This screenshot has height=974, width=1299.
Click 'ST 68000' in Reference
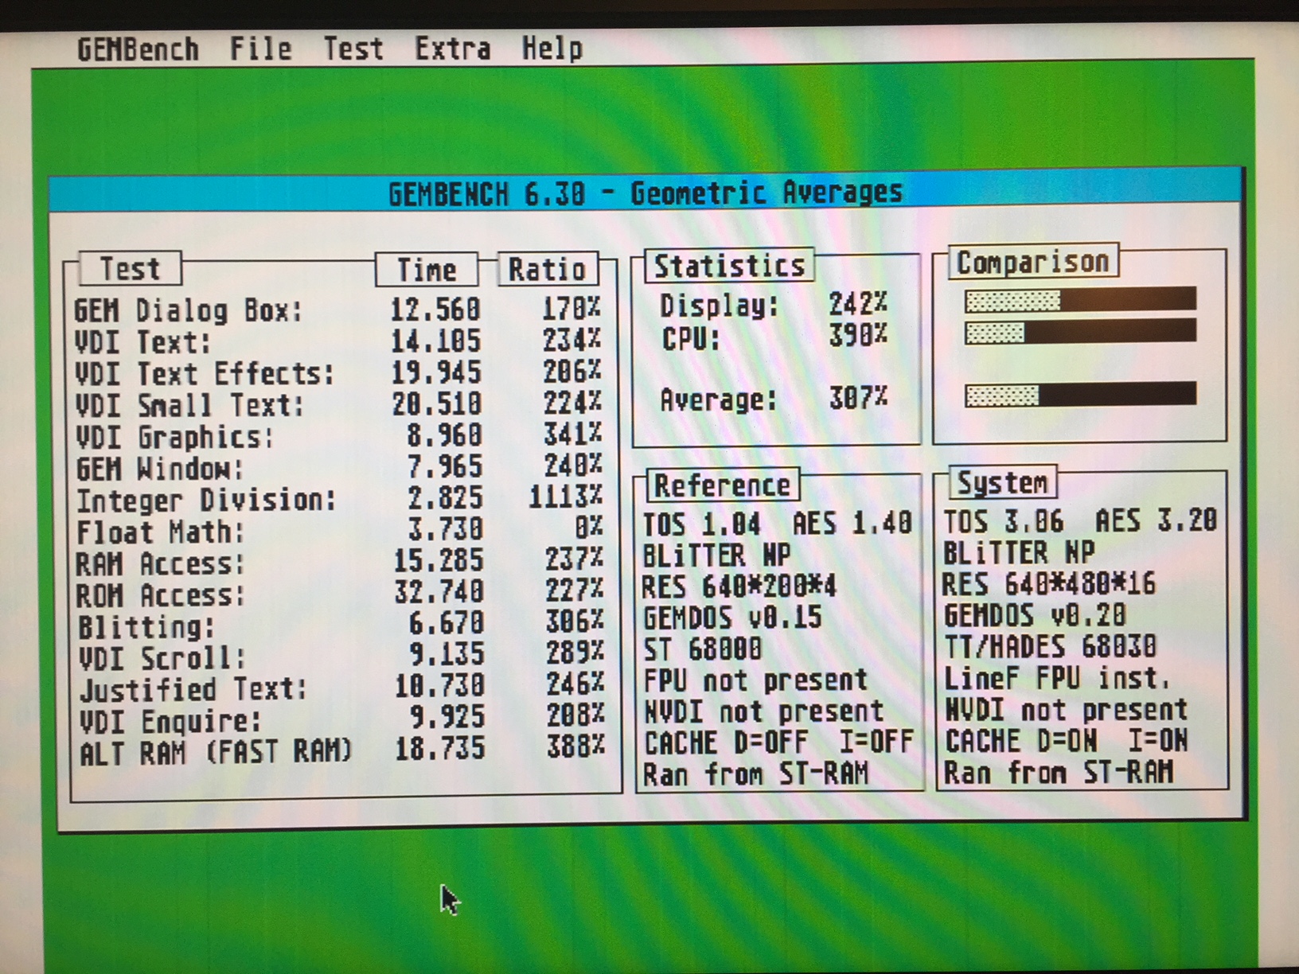click(x=702, y=649)
